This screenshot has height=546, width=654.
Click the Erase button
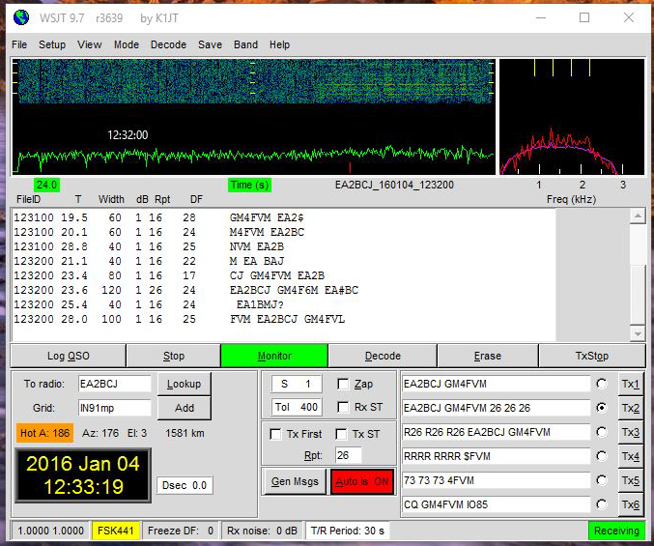click(x=488, y=356)
